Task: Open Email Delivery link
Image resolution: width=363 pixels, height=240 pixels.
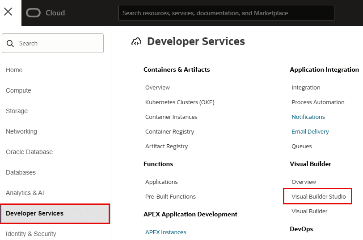Action: (x=310, y=132)
